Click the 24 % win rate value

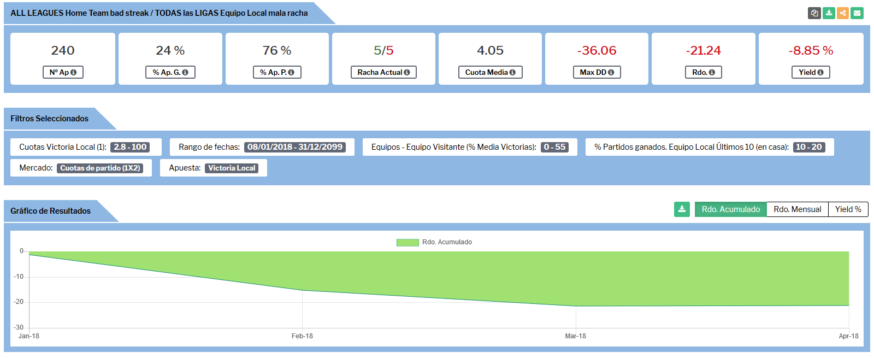(170, 50)
